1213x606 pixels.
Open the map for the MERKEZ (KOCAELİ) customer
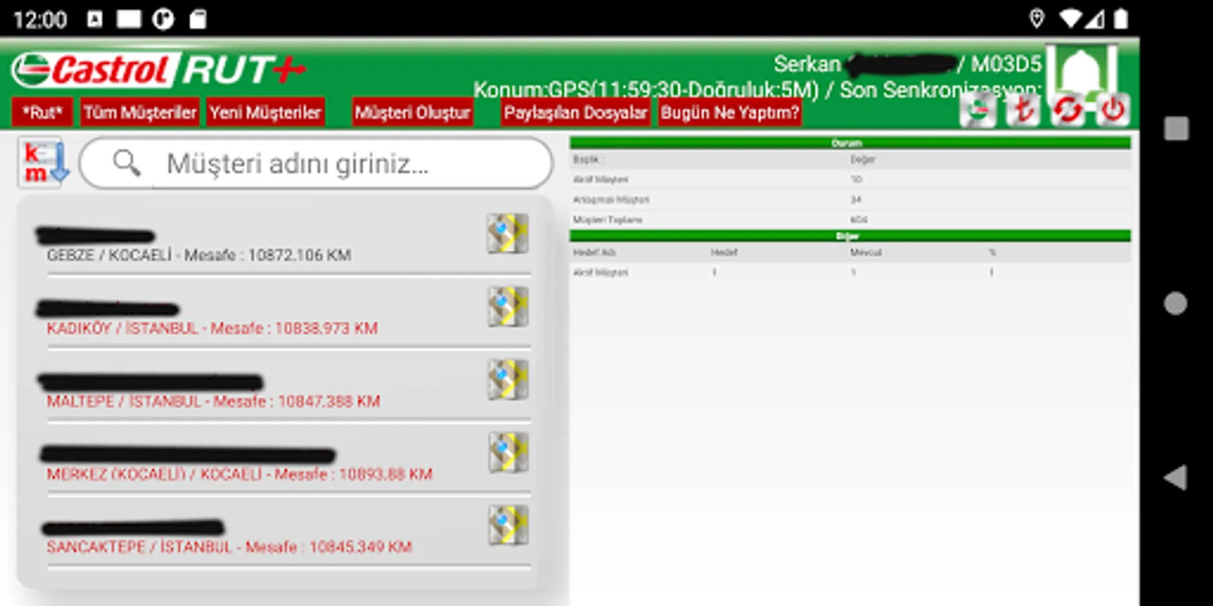tap(507, 452)
